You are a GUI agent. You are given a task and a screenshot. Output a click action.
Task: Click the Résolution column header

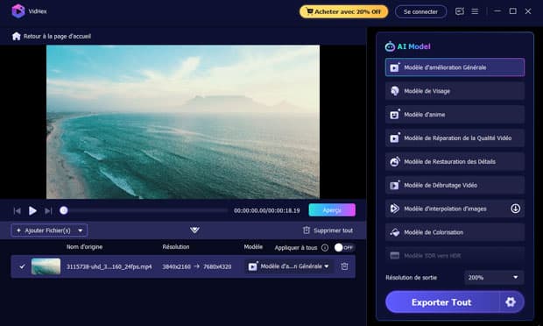tap(176, 246)
